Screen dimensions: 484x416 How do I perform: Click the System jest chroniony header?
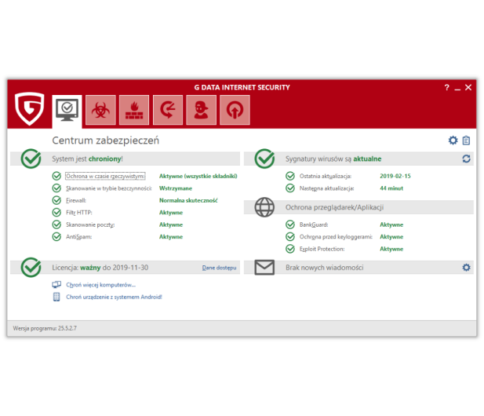pos(87,159)
